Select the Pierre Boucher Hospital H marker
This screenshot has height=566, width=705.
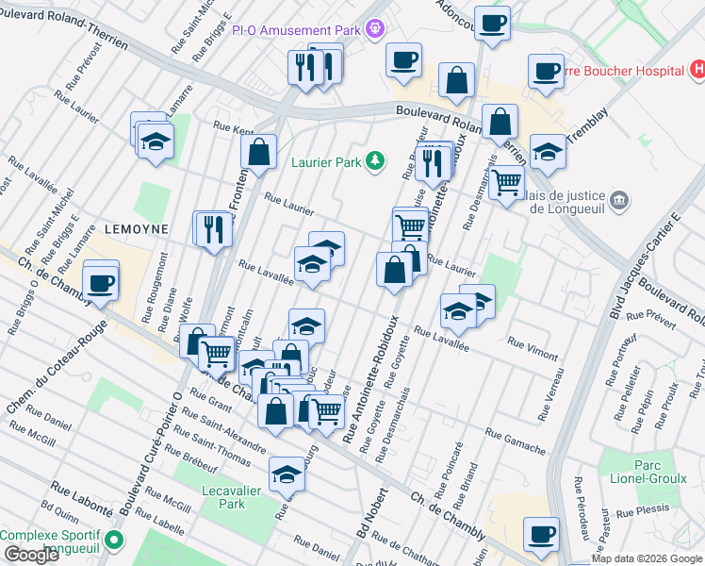697,70
